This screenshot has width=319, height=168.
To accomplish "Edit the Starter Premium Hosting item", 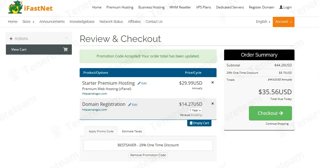I will 142,83.
